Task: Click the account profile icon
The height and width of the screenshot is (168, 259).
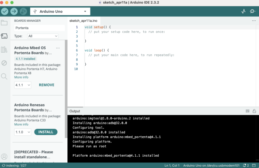Action: (4, 157)
